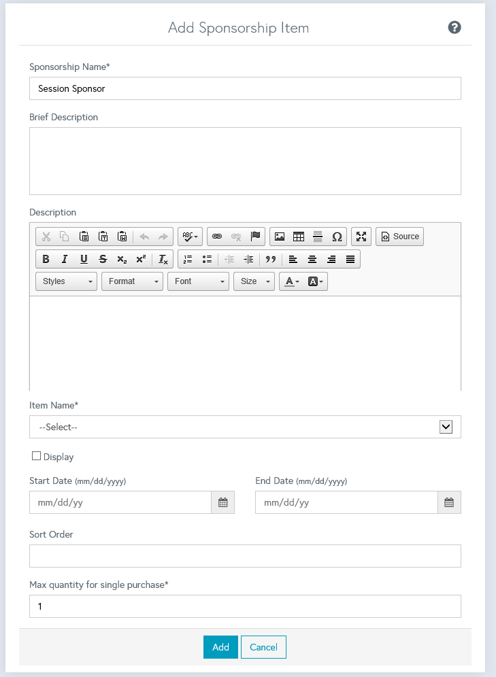Click the Add button

click(x=220, y=647)
